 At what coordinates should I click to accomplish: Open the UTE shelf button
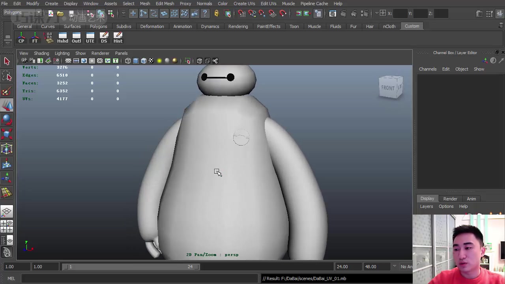pyautogui.click(x=90, y=38)
